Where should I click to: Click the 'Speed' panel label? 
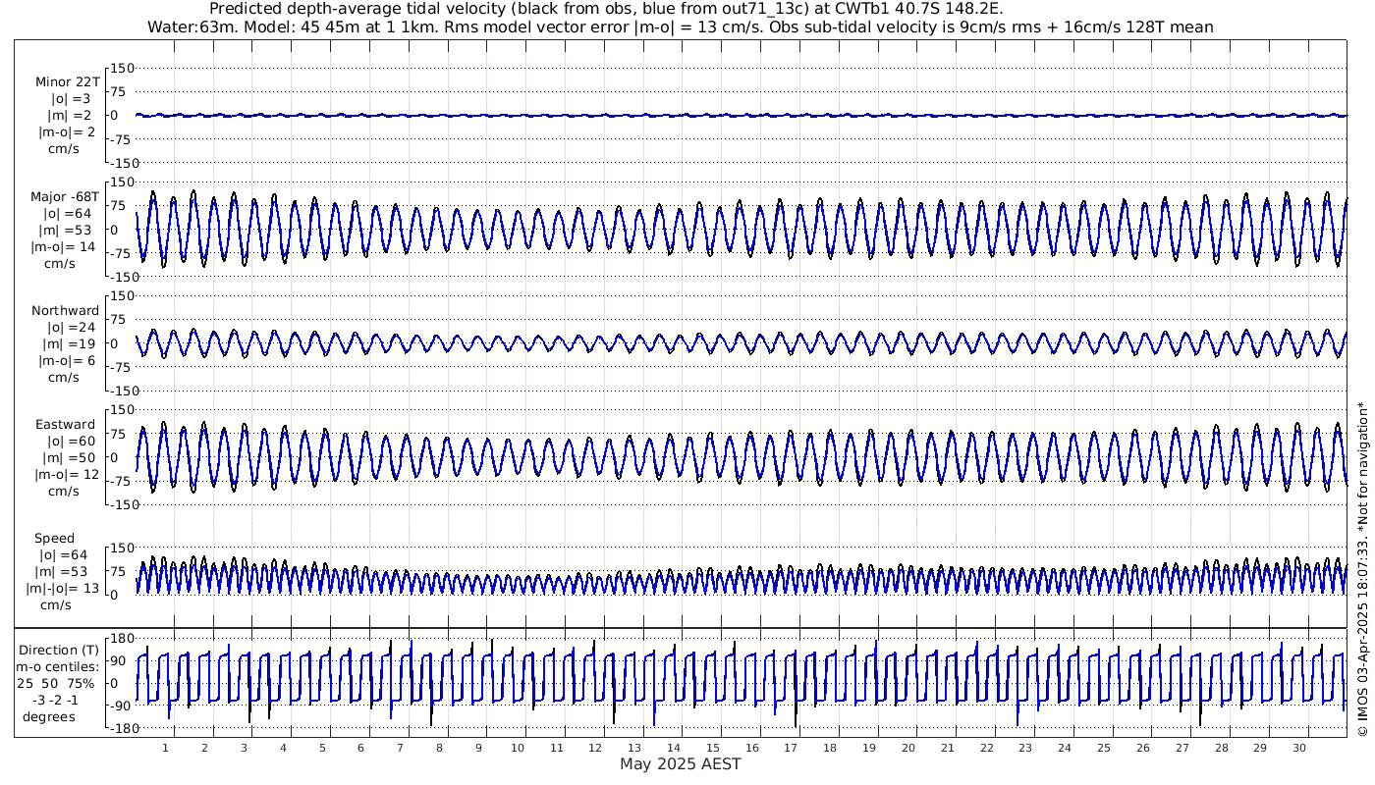54,538
